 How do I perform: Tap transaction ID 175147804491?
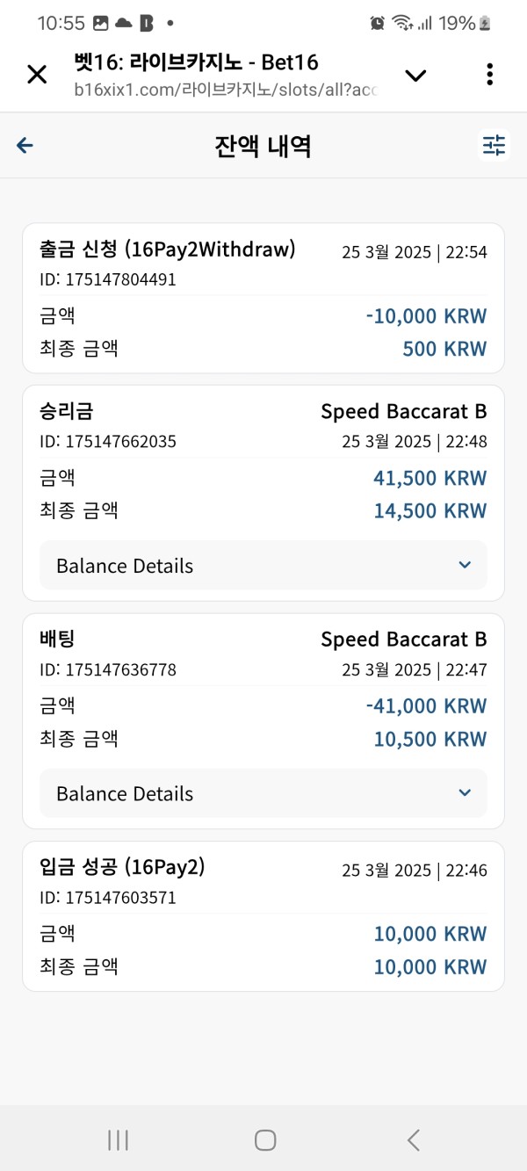coord(108,280)
